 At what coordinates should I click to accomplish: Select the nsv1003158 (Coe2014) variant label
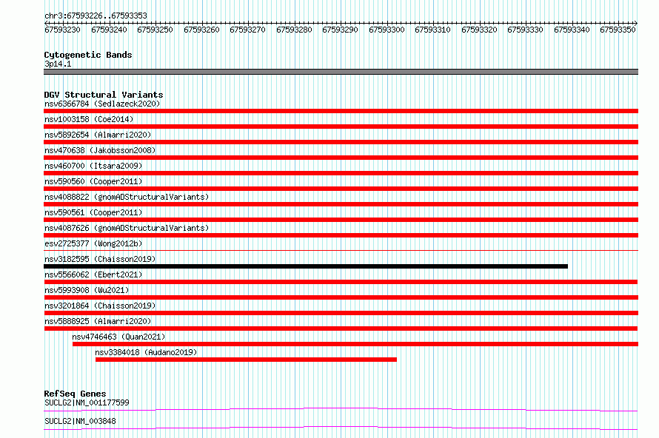tap(89, 119)
